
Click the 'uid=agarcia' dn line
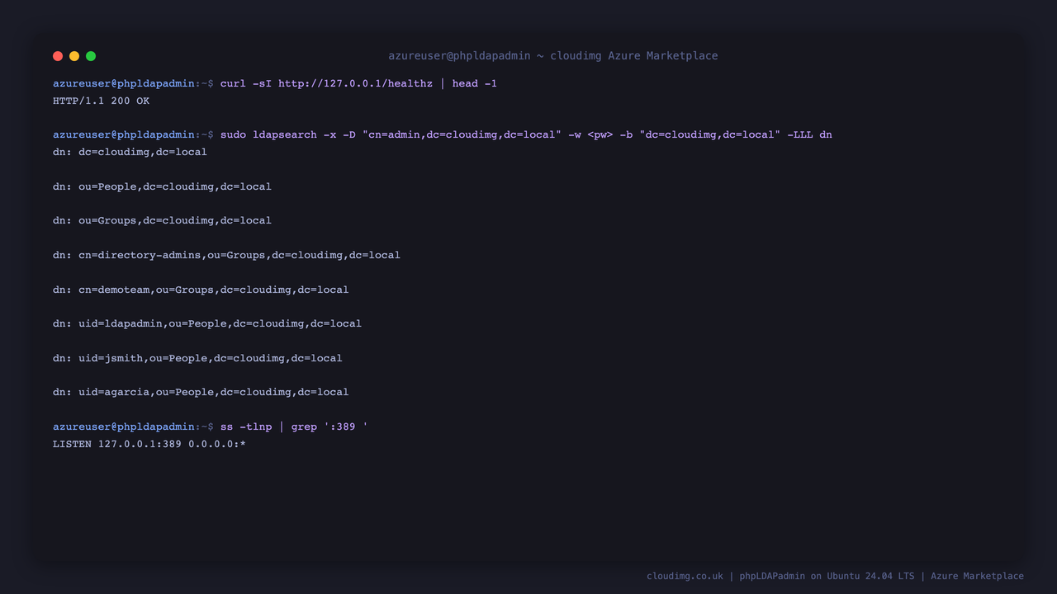click(201, 392)
